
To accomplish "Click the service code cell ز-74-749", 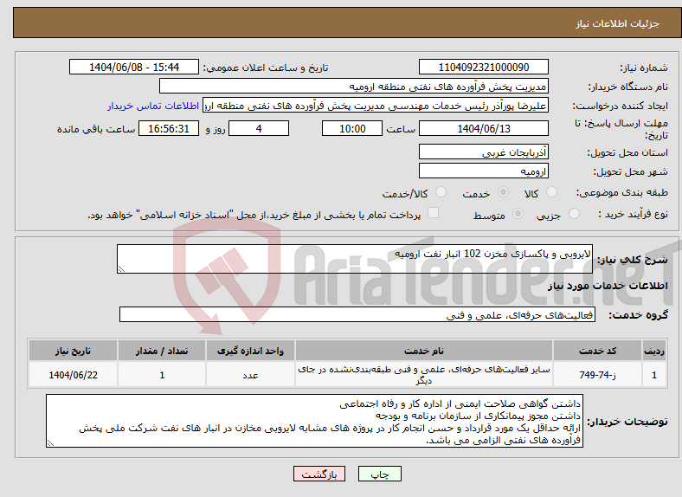I will 598,375.
